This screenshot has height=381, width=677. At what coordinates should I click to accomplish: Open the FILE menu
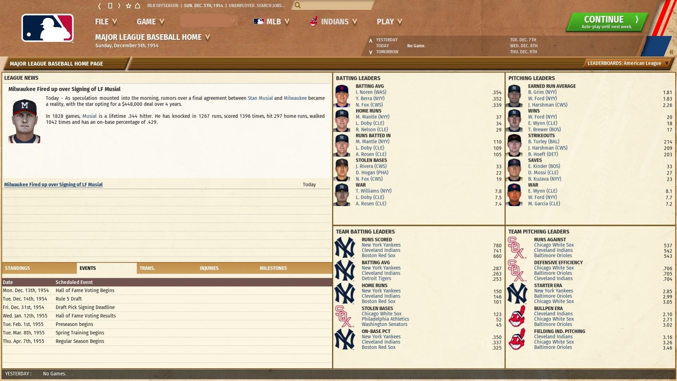point(106,22)
